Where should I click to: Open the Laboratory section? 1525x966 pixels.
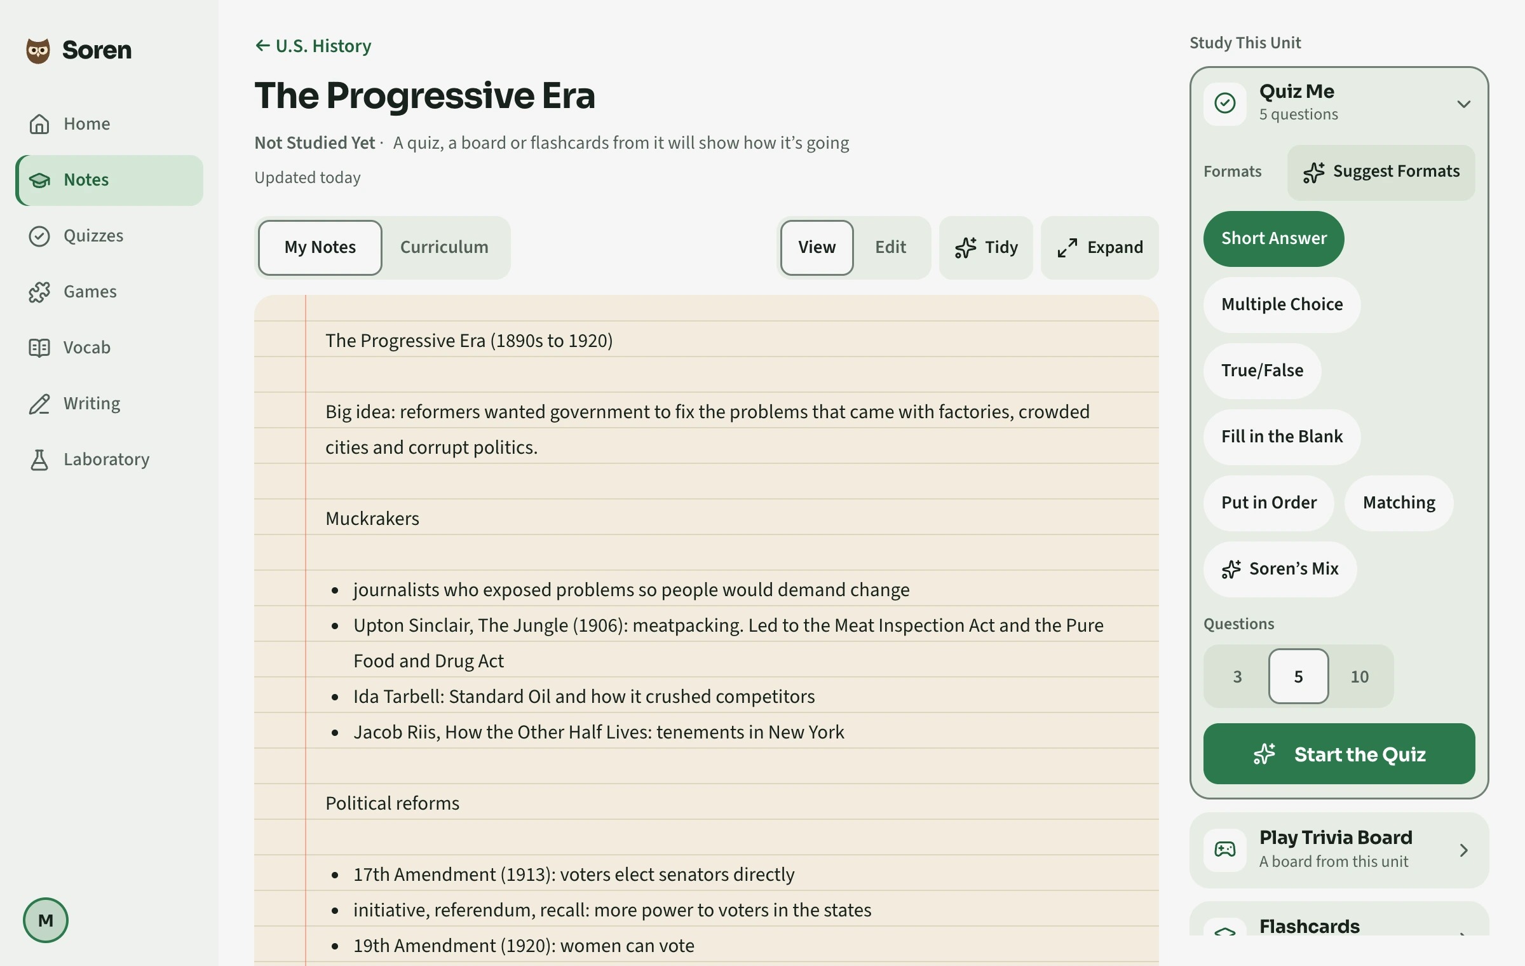click(x=109, y=459)
